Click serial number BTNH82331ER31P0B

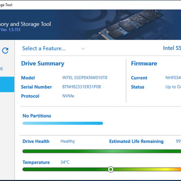82,87
